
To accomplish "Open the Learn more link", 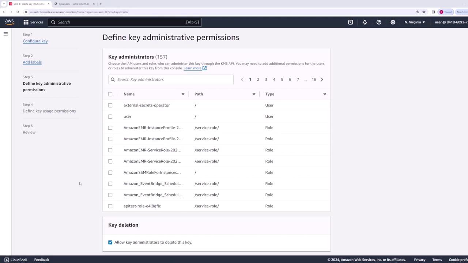I will tap(192, 68).
